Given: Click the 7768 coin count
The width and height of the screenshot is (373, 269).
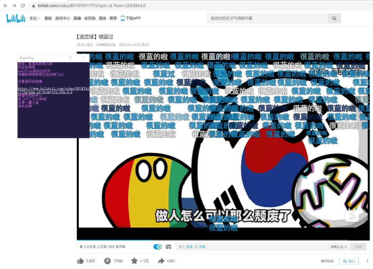Looking at the screenshot, I should pos(118,261).
